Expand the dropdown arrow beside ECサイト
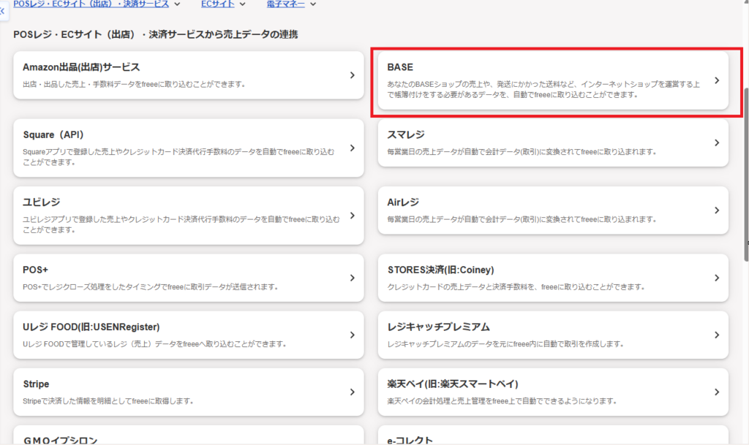The width and height of the screenshot is (749, 445). 243,4
